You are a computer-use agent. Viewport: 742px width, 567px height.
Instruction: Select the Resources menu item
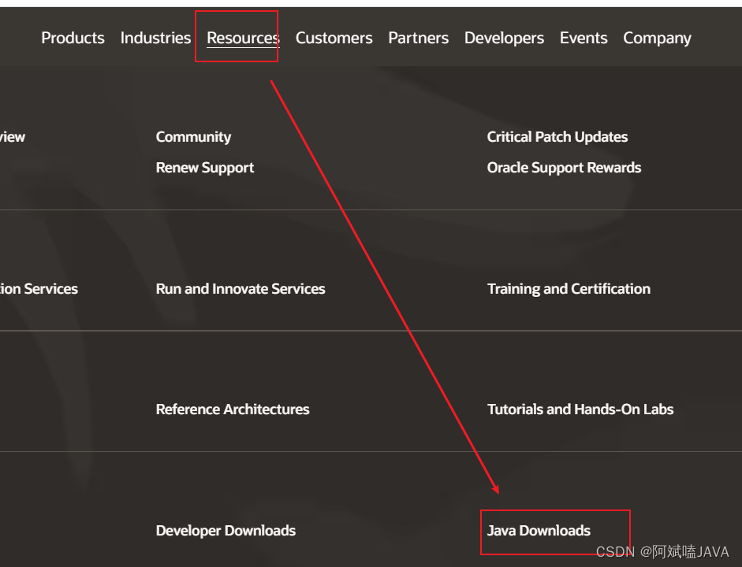click(x=243, y=38)
